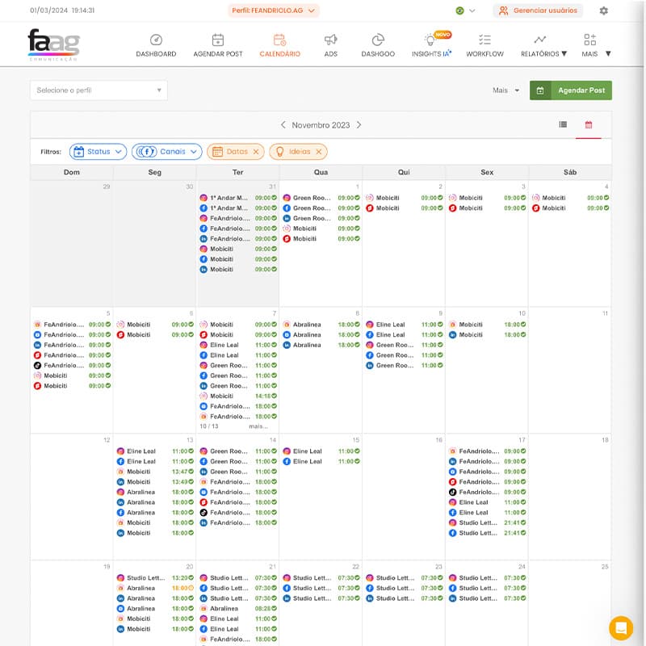Select the Calendário nav icon
Image resolution: width=646 pixels, height=646 pixels.
pos(279,40)
